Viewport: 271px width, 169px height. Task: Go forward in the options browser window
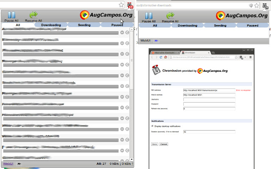click(x=156, y=57)
